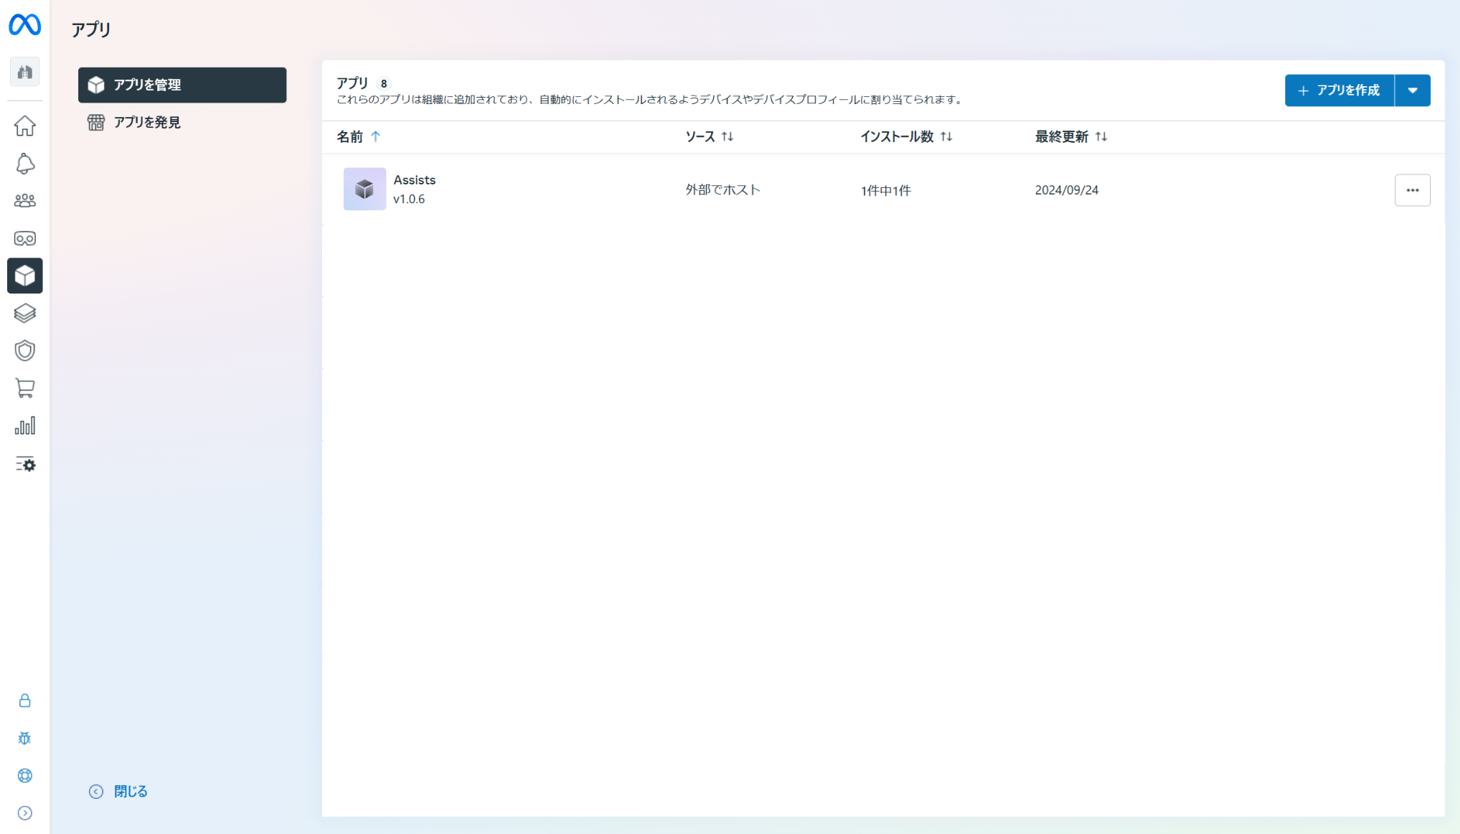Click 外部でホスト source cell
The width and height of the screenshot is (1460, 834).
[722, 190]
